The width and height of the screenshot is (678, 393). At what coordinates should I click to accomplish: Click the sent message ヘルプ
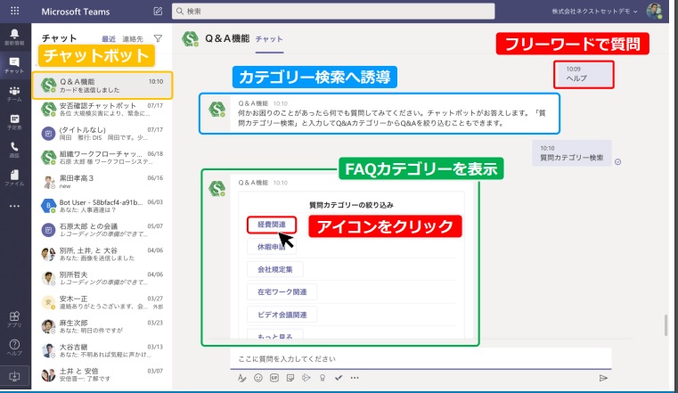coord(584,74)
